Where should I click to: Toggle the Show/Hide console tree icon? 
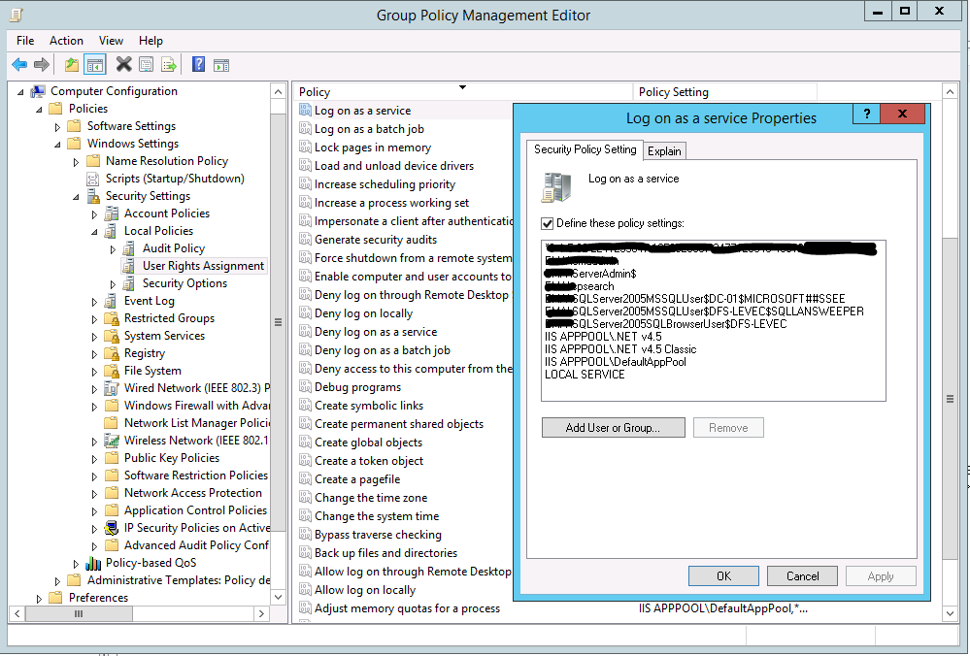click(x=95, y=64)
